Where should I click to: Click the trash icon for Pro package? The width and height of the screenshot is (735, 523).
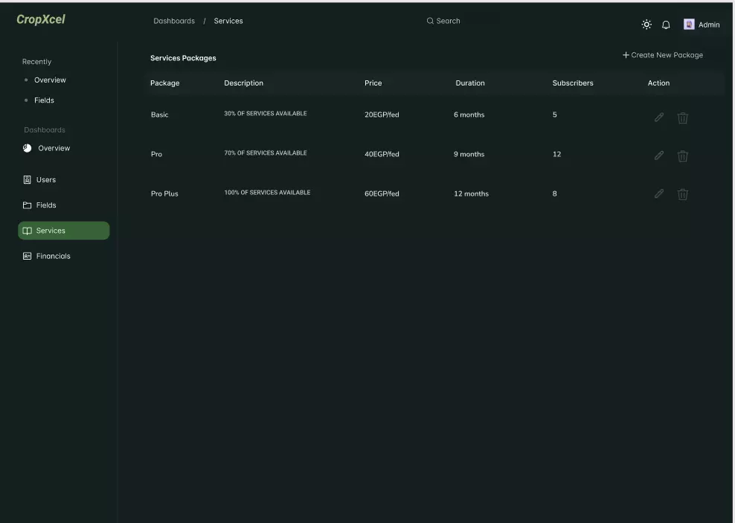(x=683, y=155)
